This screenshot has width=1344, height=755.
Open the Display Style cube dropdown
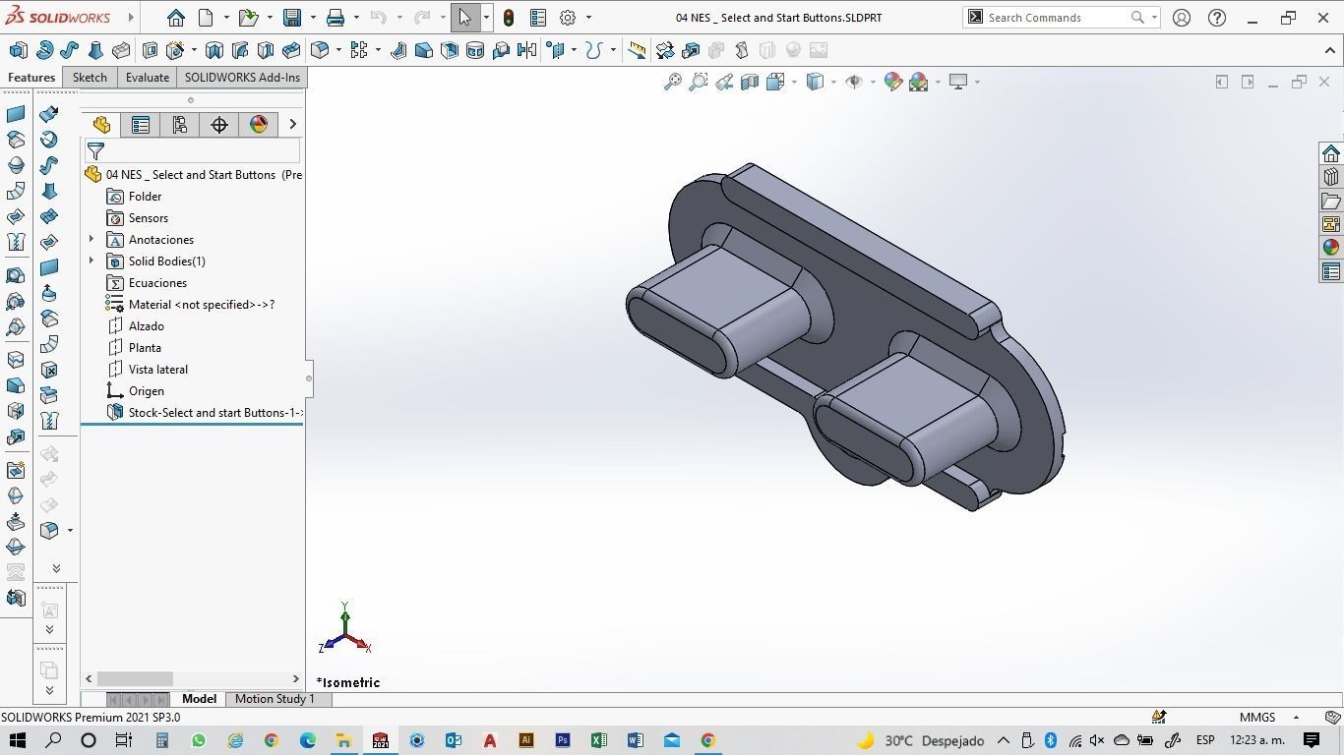point(833,82)
